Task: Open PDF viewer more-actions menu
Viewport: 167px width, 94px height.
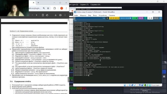Action: pyautogui.click(x=65, y=15)
